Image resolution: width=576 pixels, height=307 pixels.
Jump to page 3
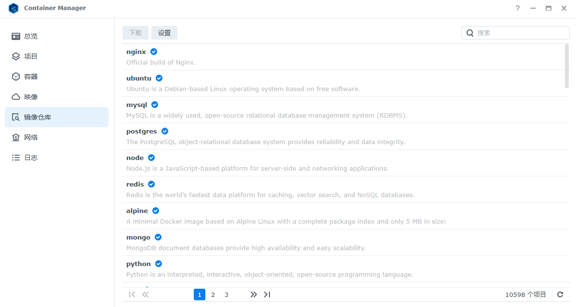(x=227, y=294)
